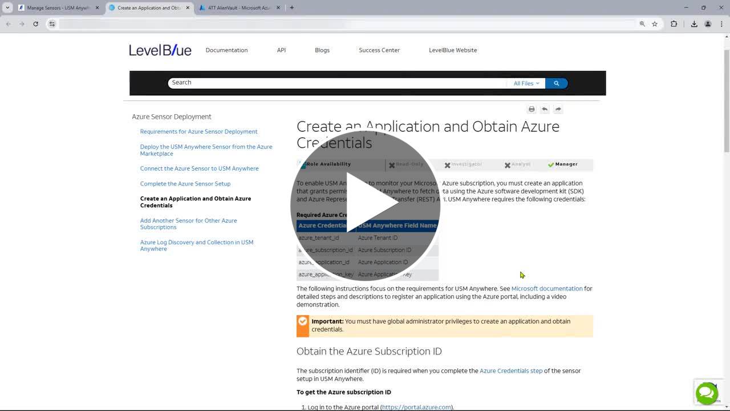The height and width of the screenshot is (411, 730).
Task: Click the Azure Credentials step link
Action: (x=510, y=371)
